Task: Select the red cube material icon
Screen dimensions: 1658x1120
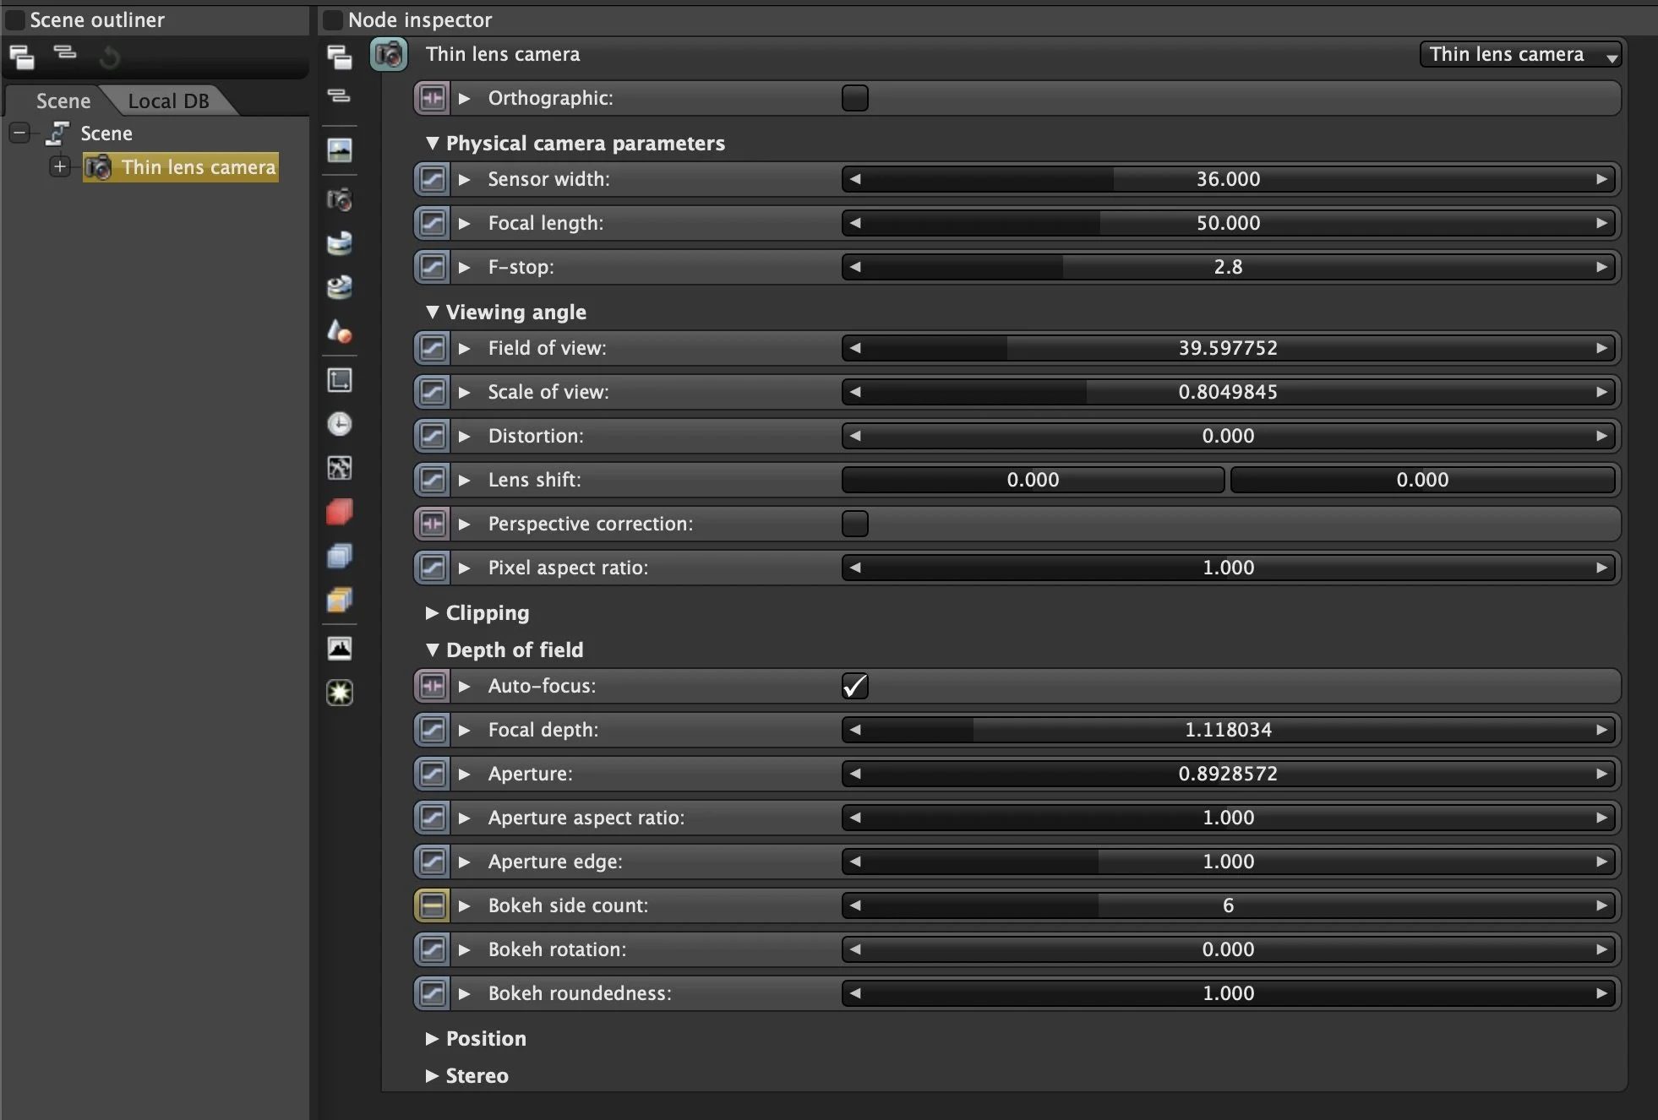Action: click(x=339, y=511)
